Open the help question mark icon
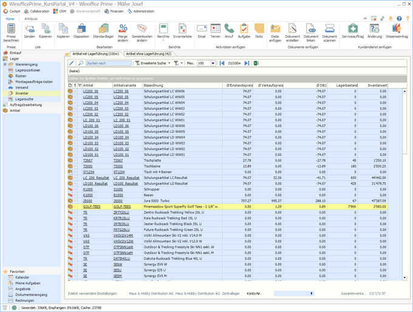Viewport: 413px width, 312px height. (399, 18)
